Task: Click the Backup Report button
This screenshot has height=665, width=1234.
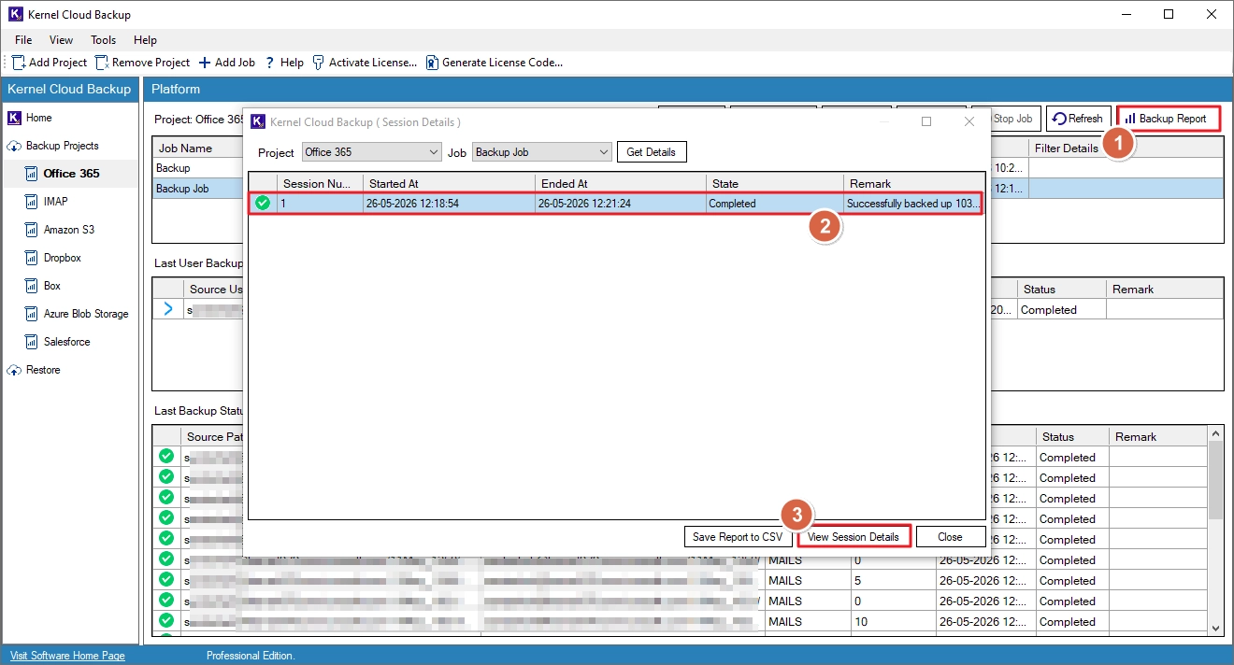Action: pyautogui.click(x=1169, y=119)
